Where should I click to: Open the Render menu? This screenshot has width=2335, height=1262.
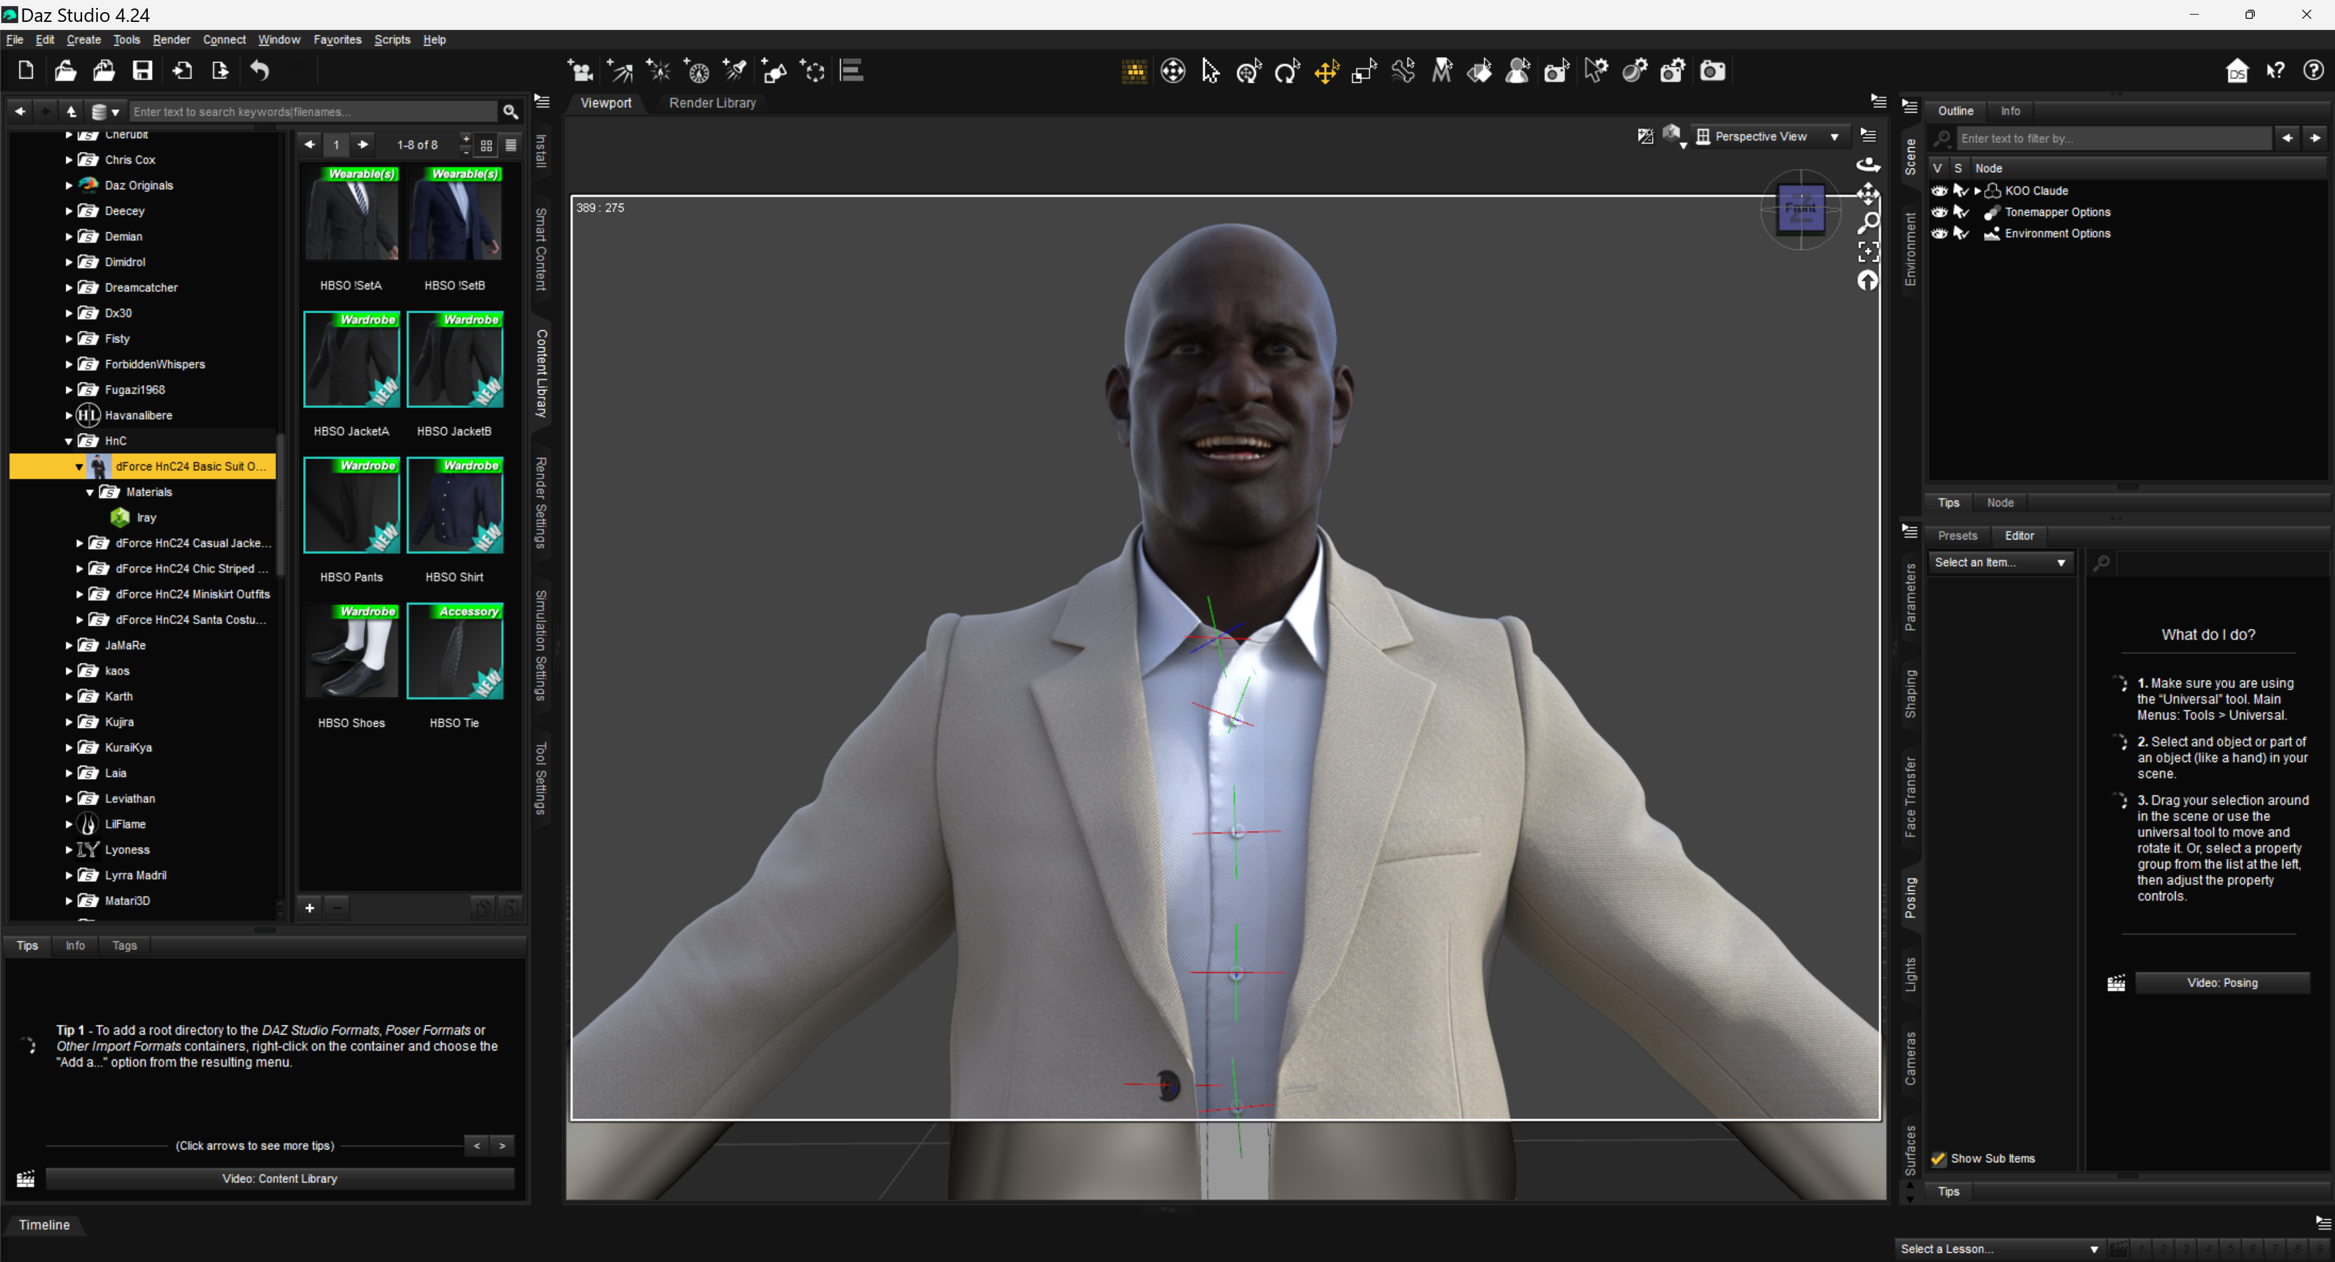pyautogui.click(x=170, y=40)
